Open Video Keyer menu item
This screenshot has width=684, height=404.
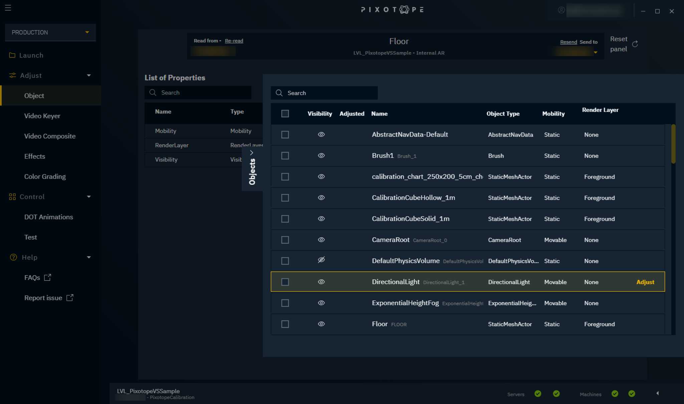(x=42, y=116)
